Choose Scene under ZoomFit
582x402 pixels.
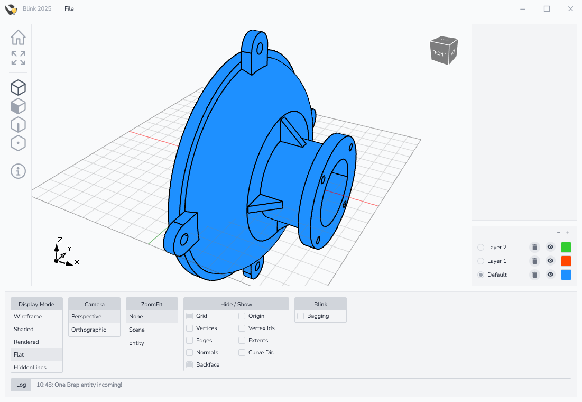click(137, 330)
